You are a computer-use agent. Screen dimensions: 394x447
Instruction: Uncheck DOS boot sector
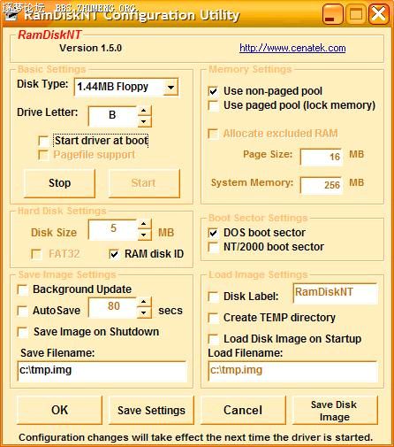coord(213,233)
